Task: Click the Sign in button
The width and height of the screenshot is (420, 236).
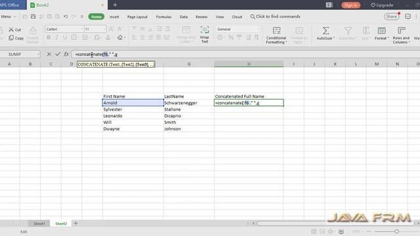Action: pyautogui.click(x=350, y=5)
